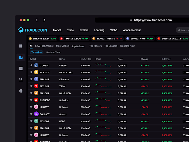Screen dimensions: 189x142
Task: Click the TRXUSDT ticker coin icon
Action: [x=61, y=39]
